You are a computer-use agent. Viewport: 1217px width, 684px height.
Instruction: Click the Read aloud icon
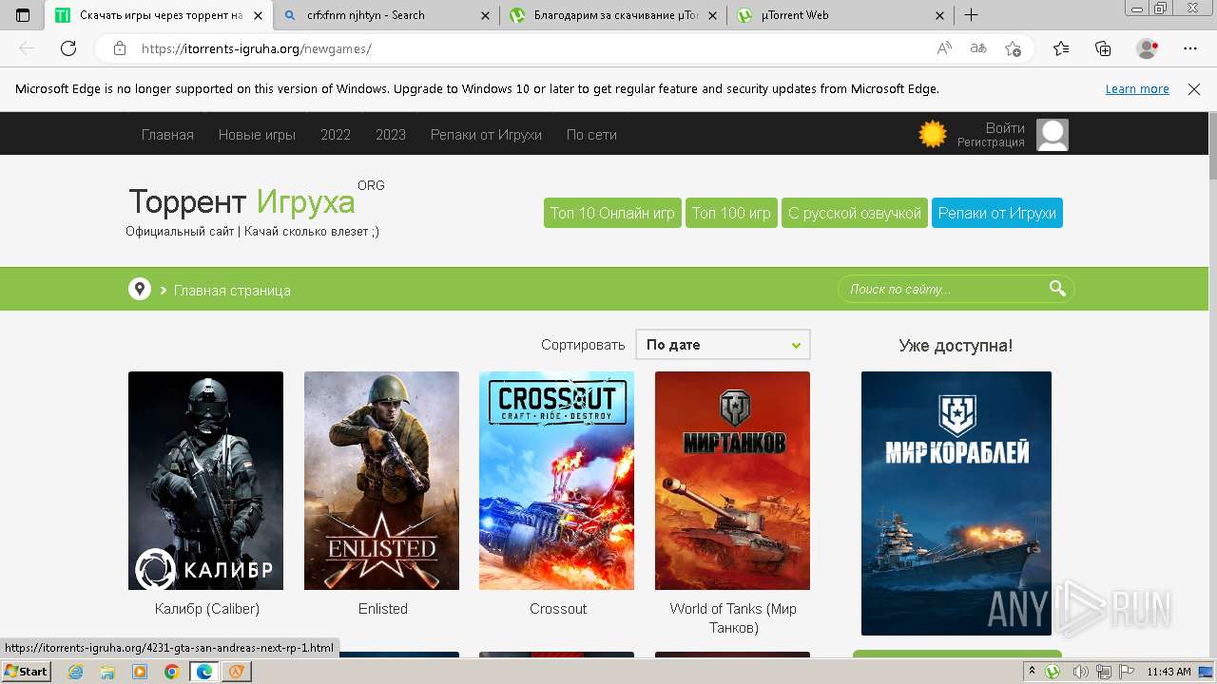coord(944,48)
